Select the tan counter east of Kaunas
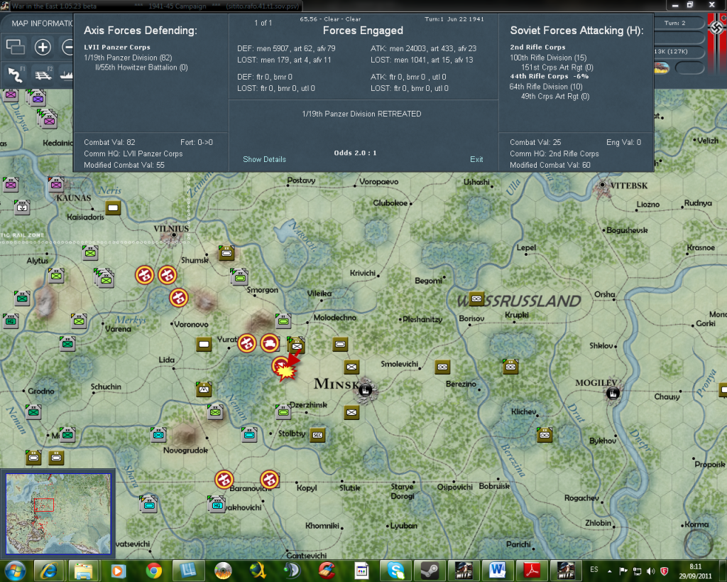 point(113,208)
